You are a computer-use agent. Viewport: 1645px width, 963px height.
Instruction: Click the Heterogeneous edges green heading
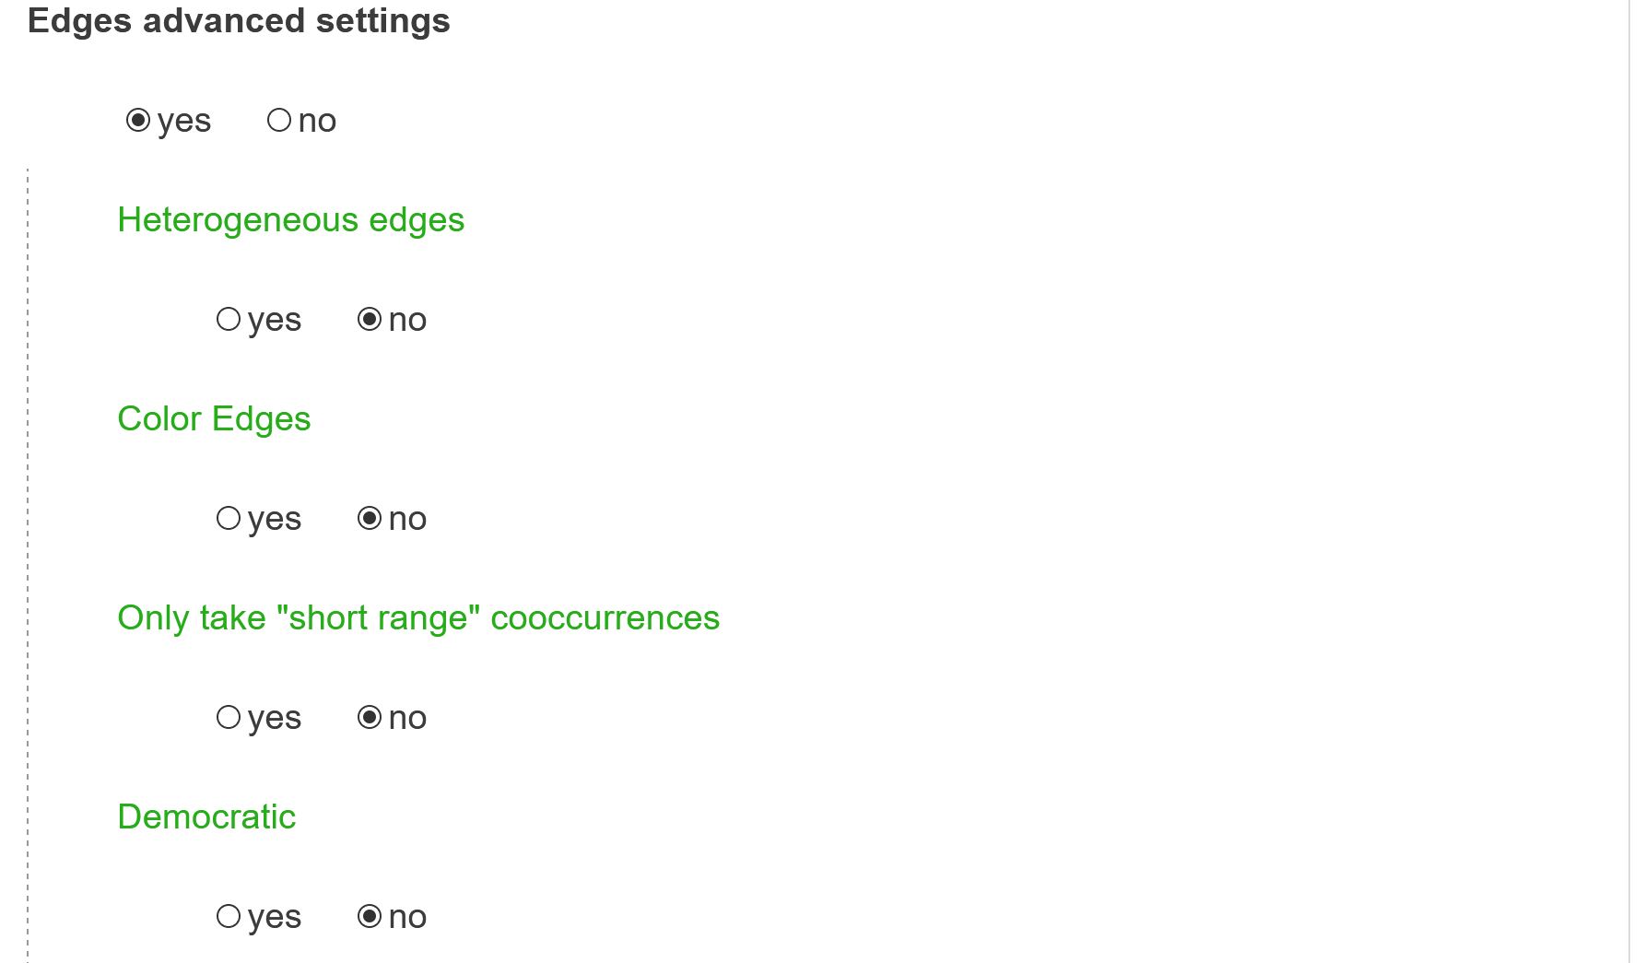[x=291, y=221]
